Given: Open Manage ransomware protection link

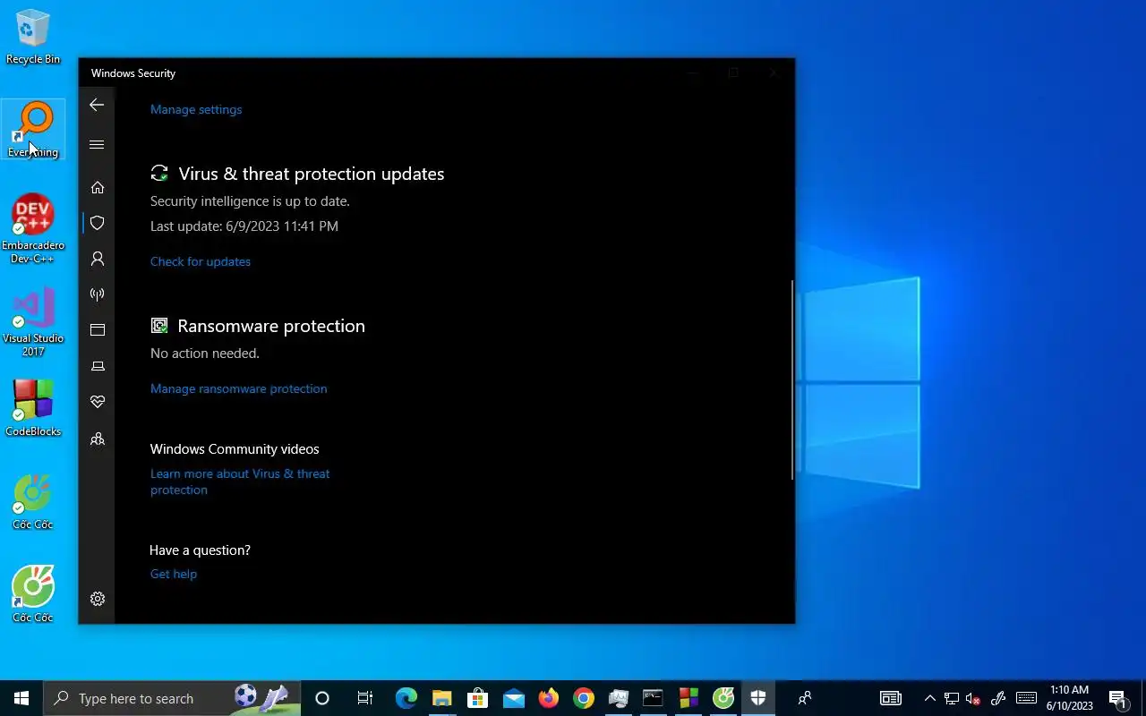Looking at the screenshot, I should point(239,388).
